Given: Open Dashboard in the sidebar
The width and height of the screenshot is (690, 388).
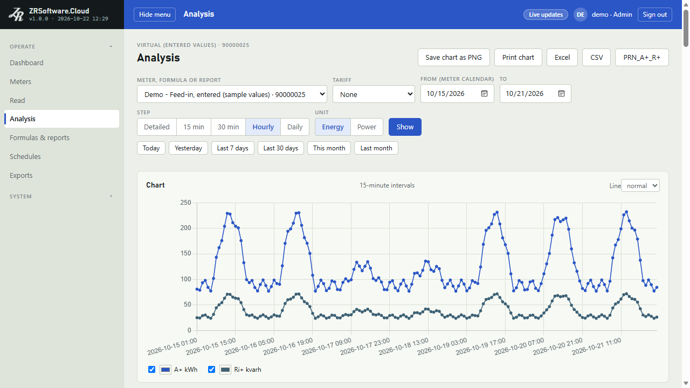Looking at the screenshot, I should point(61,63).
